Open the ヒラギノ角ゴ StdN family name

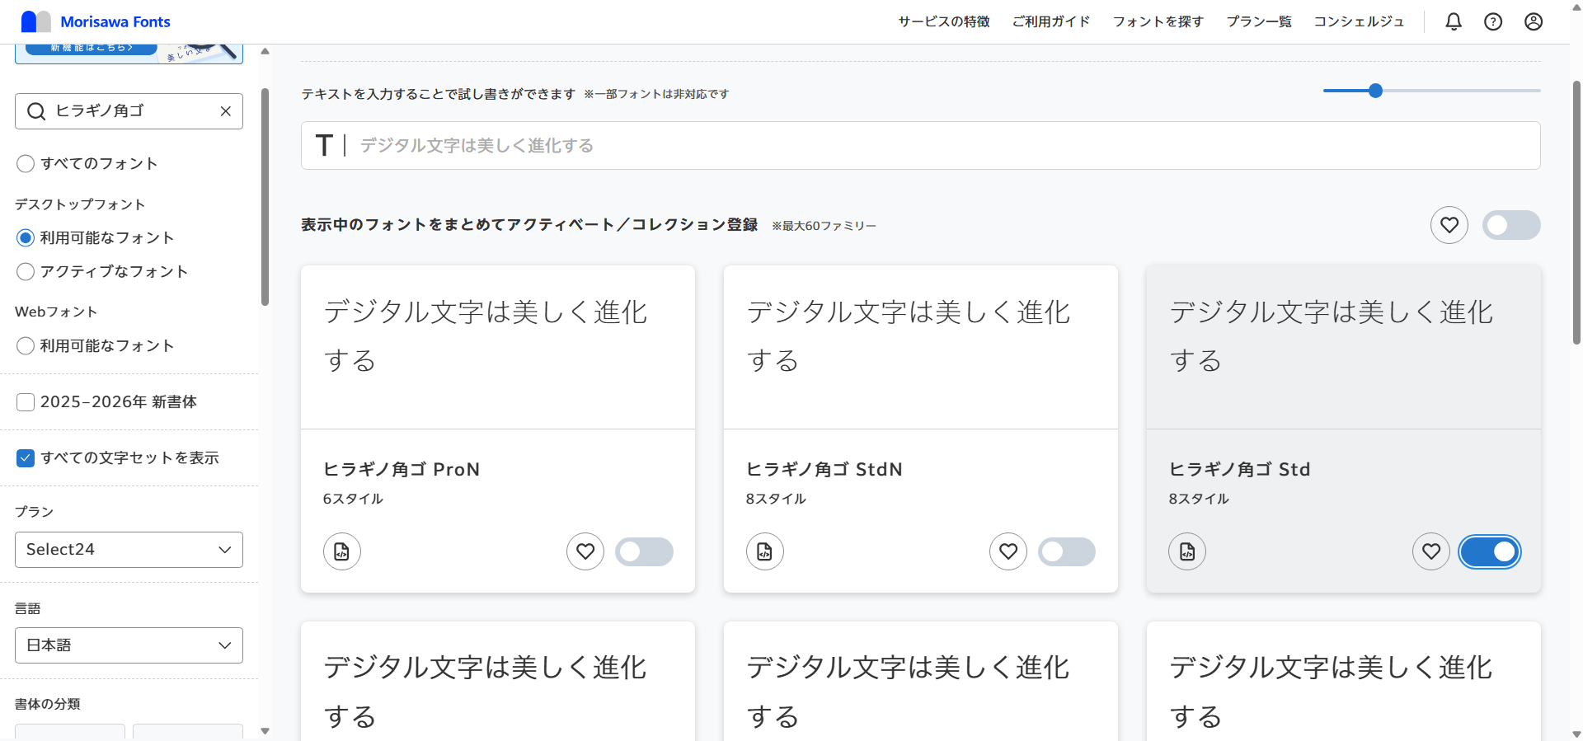[824, 469]
